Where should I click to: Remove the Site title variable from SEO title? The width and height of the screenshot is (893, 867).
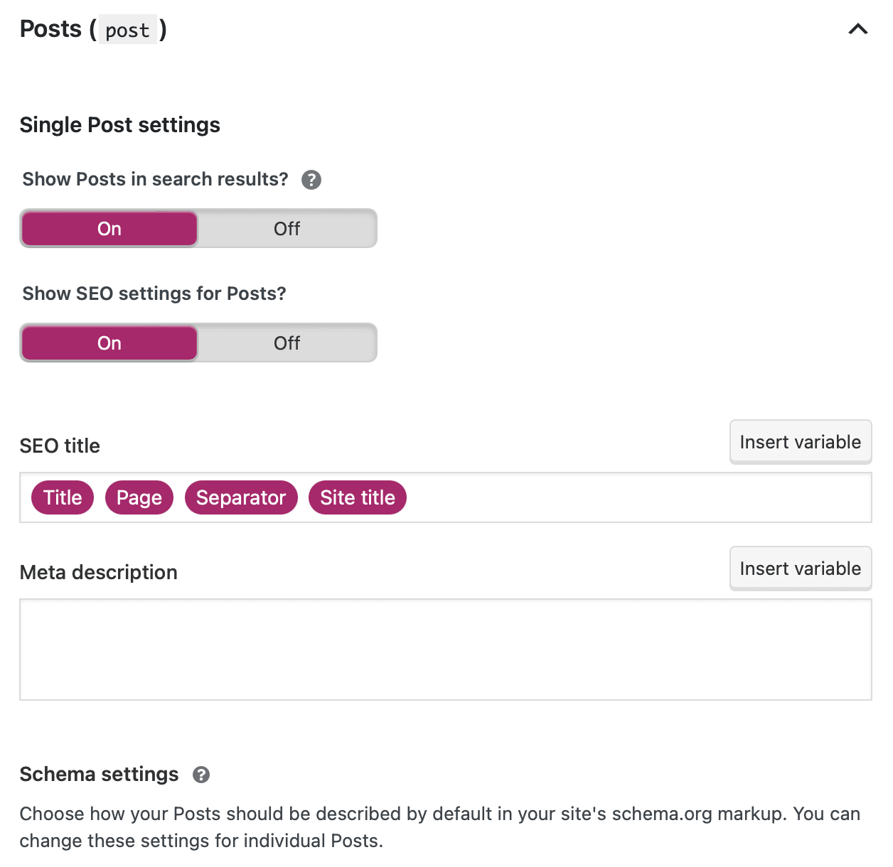357,497
